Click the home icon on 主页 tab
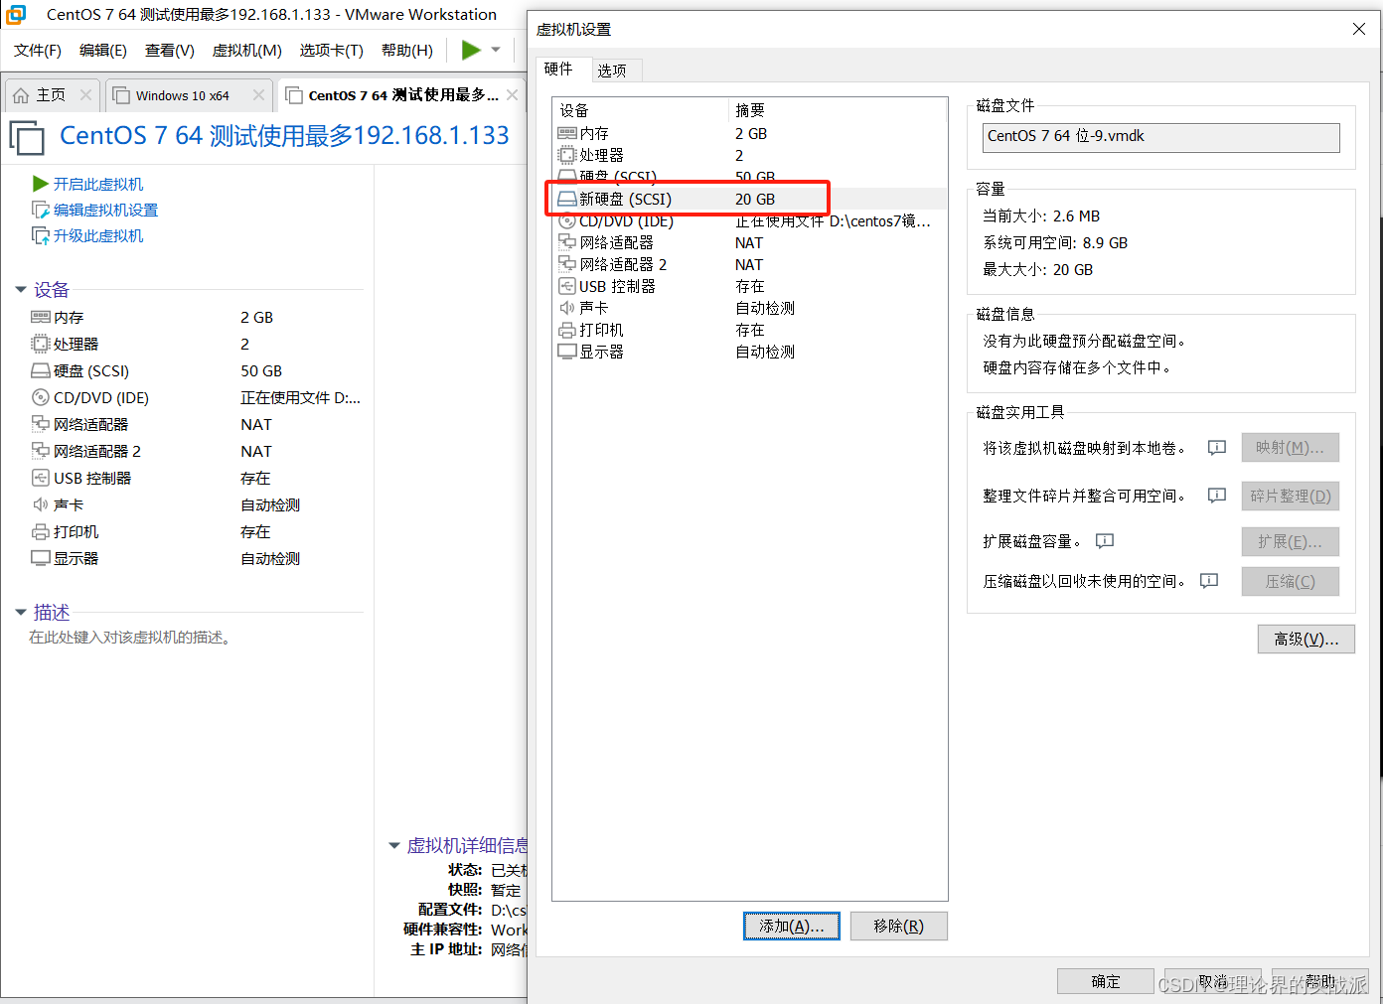The height and width of the screenshot is (1004, 1383). tap(21, 95)
